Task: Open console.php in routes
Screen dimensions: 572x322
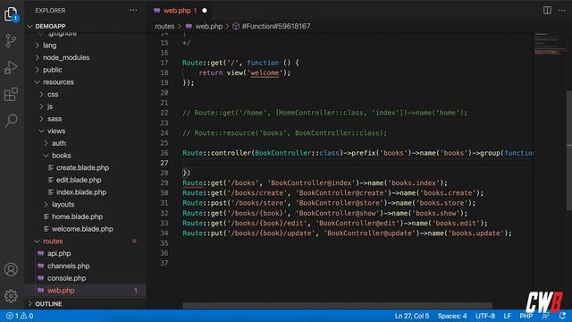Action: click(x=66, y=278)
